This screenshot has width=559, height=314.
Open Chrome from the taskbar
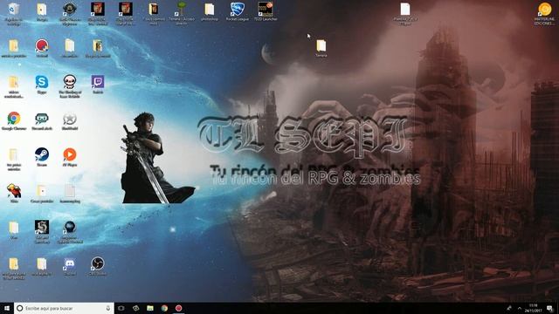coord(164,308)
